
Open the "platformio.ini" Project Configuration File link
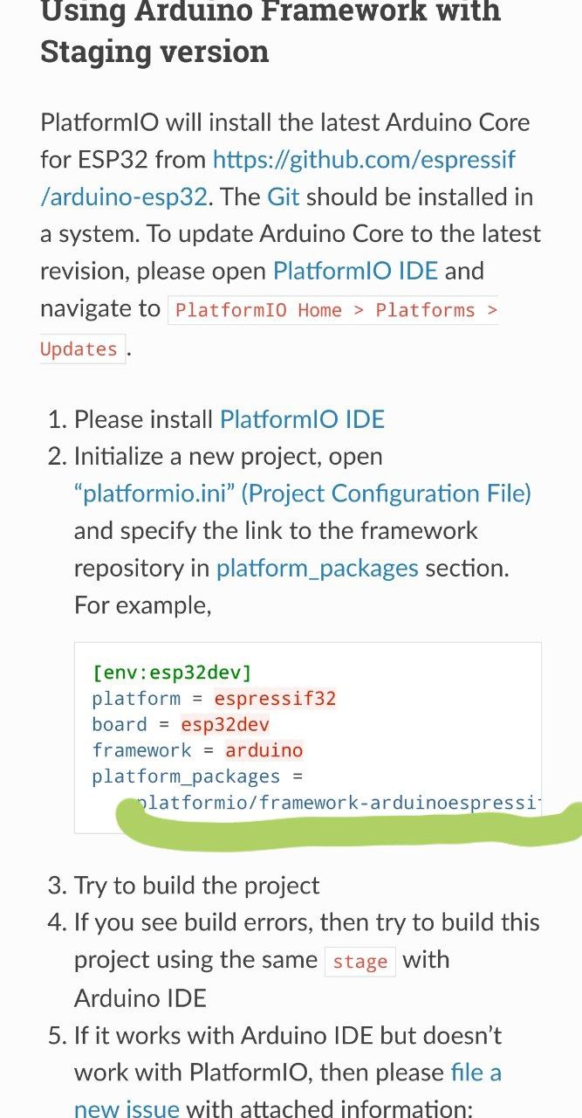tap(303, 493)
